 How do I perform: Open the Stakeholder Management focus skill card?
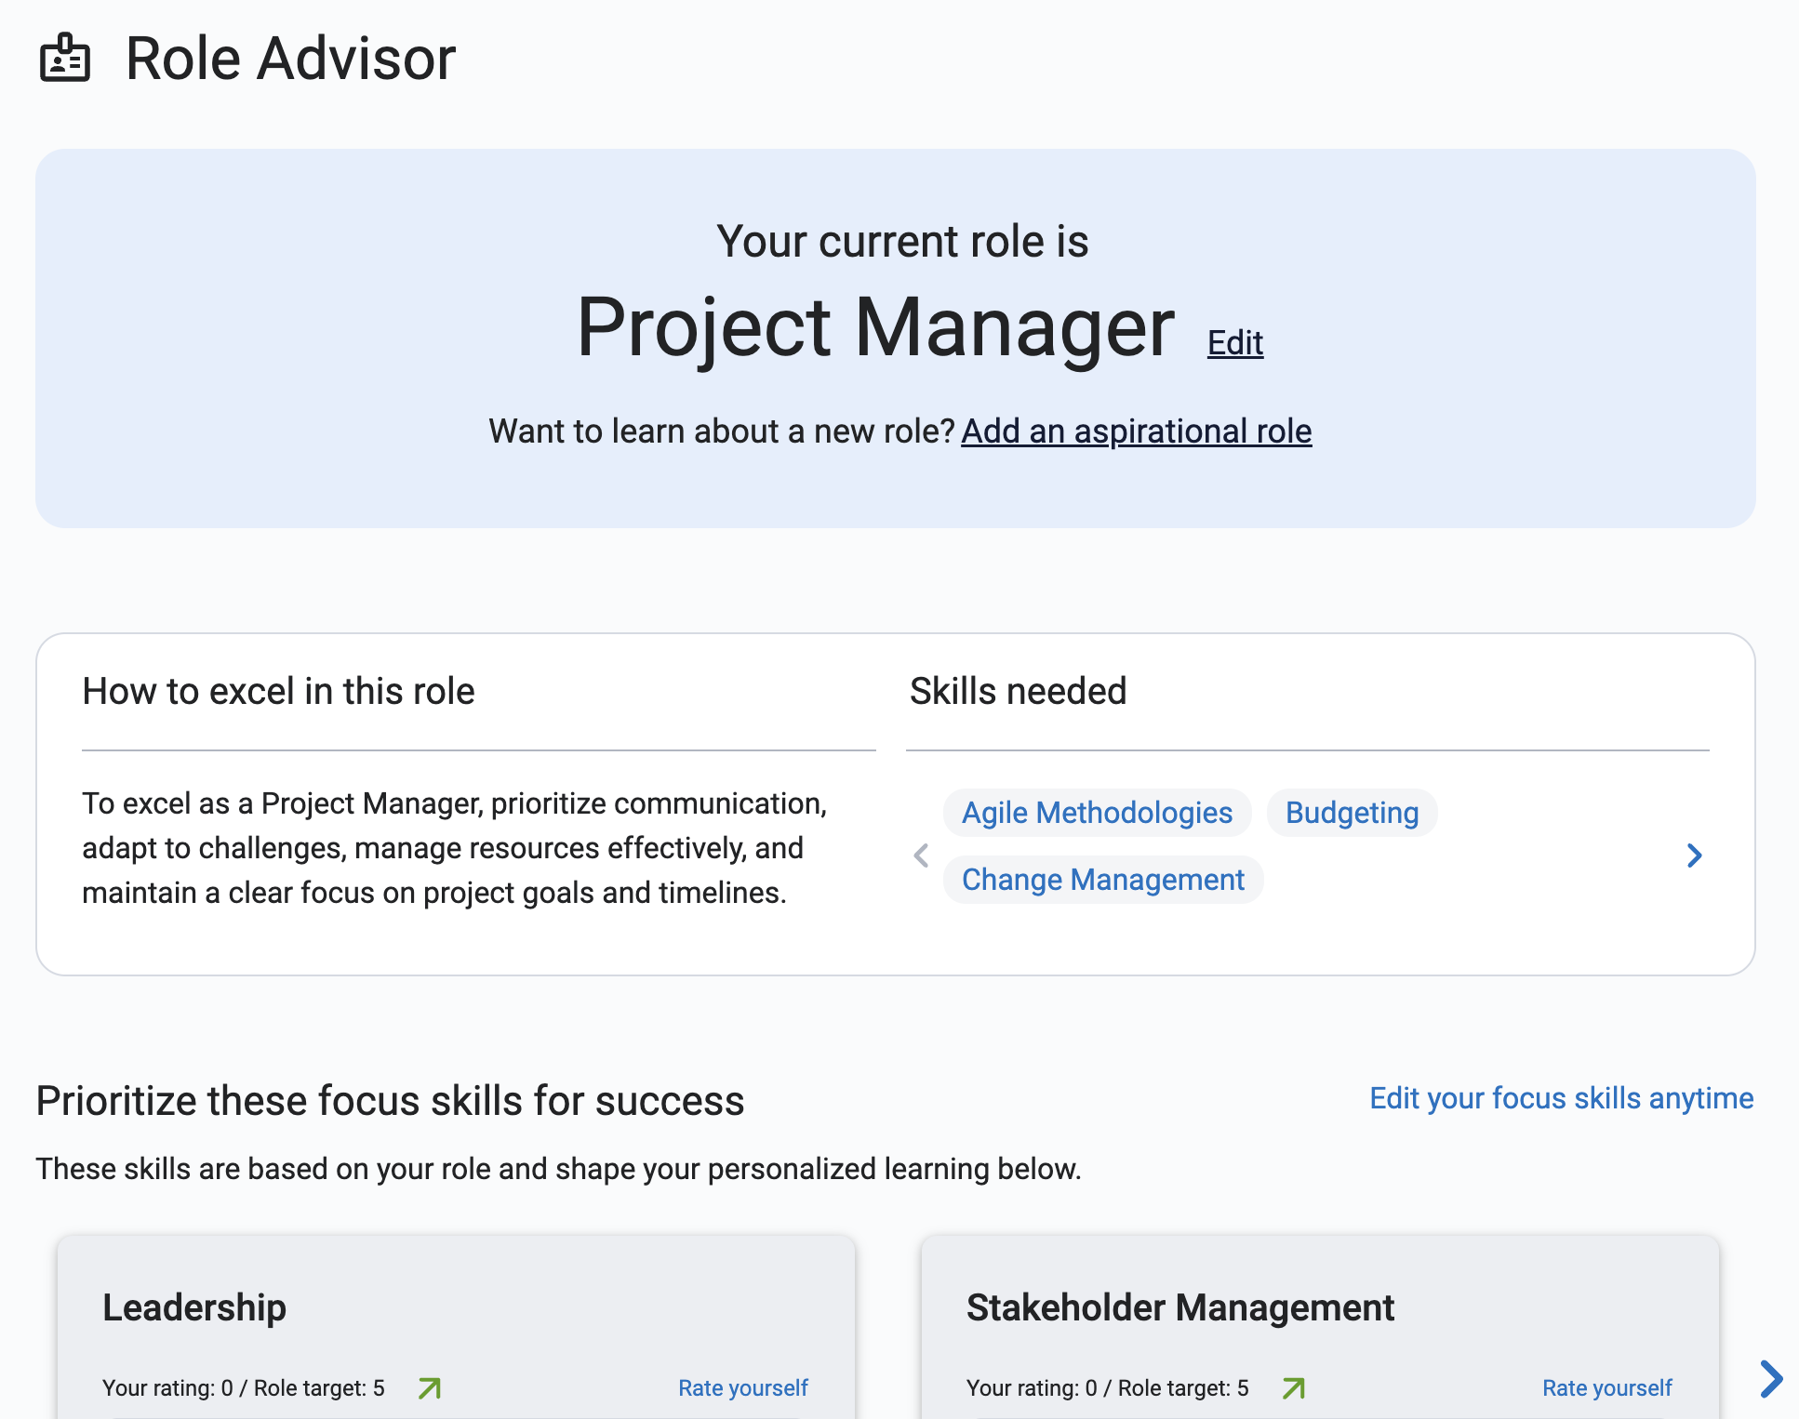1179,1306
